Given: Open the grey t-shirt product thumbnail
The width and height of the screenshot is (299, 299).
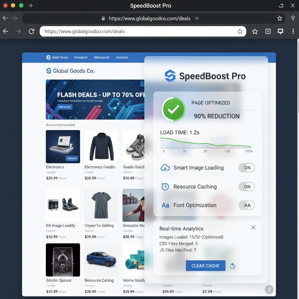Looking at the screenshot, I should pos(101,205).
